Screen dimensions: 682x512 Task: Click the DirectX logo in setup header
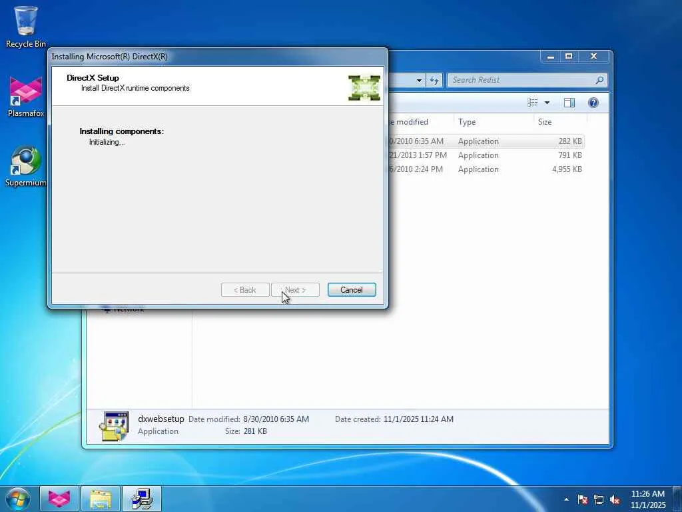pos(364,88)
